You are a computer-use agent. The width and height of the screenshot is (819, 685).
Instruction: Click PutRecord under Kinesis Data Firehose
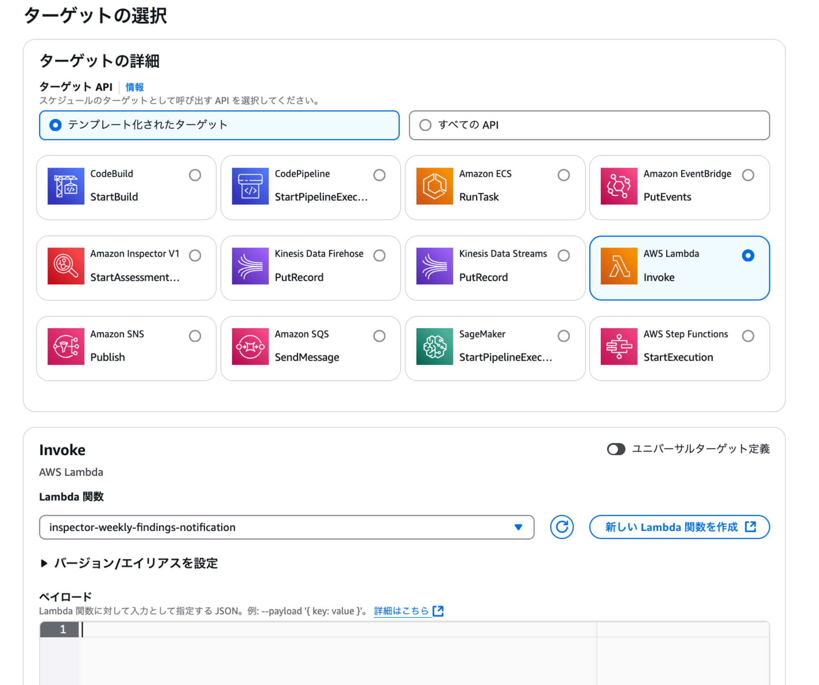coord(299,277)
